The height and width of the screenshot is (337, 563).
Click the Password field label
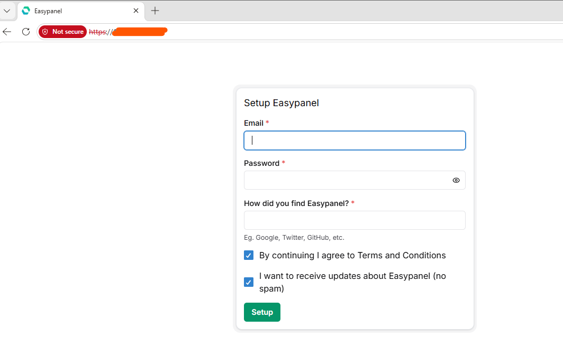(261, 163)
